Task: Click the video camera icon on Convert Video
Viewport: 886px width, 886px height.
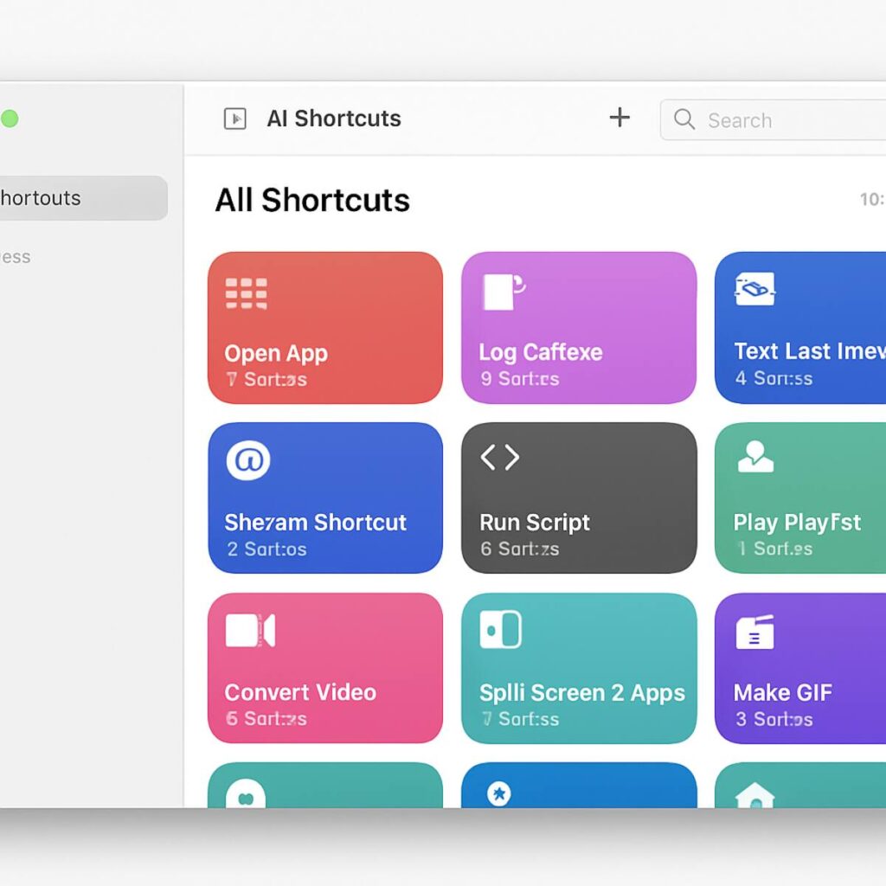Action: tap(250, 630)
